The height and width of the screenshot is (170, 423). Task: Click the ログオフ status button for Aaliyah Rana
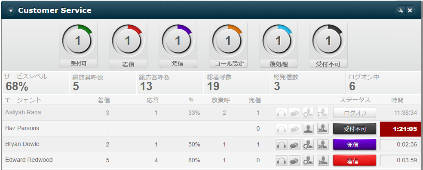355,113
